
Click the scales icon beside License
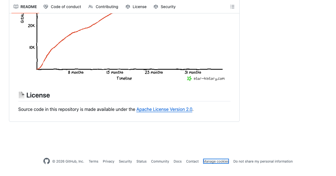[x=127, y=6]
